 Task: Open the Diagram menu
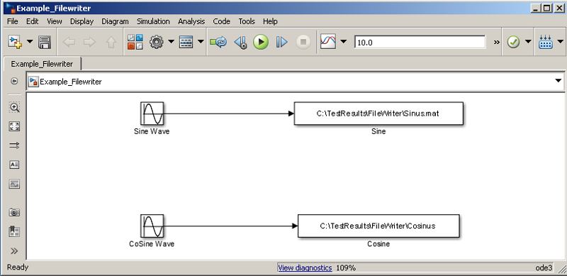pos(115,21)
